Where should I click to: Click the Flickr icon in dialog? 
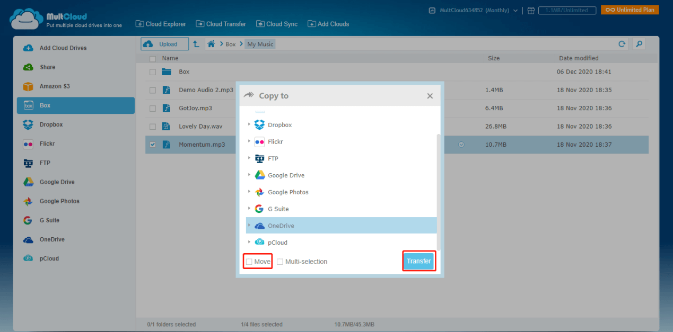(x=259, y=142)
